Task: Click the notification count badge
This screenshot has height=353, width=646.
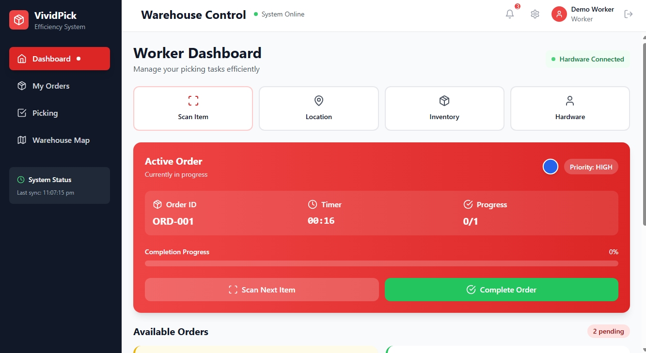Action: [518, 6]
